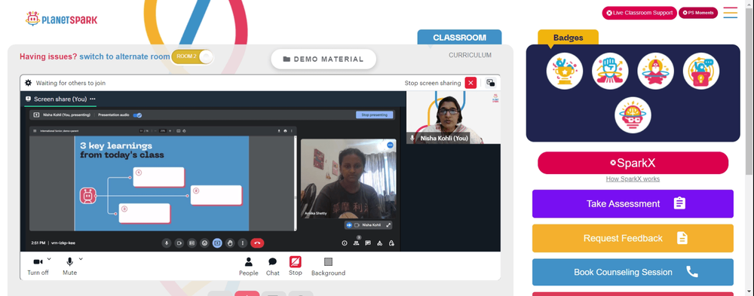This screenshot has width=754, height=296.
Task: Click the PlanetSpark logo
Action: (x=61, y=20)
